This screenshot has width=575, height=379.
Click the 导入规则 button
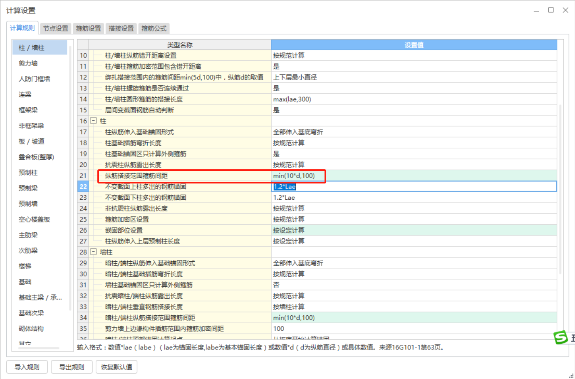(x=27, y=367)
